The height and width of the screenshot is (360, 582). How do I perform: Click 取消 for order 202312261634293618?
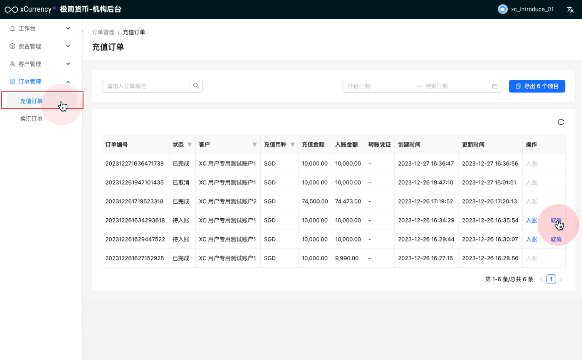[556, 220]
